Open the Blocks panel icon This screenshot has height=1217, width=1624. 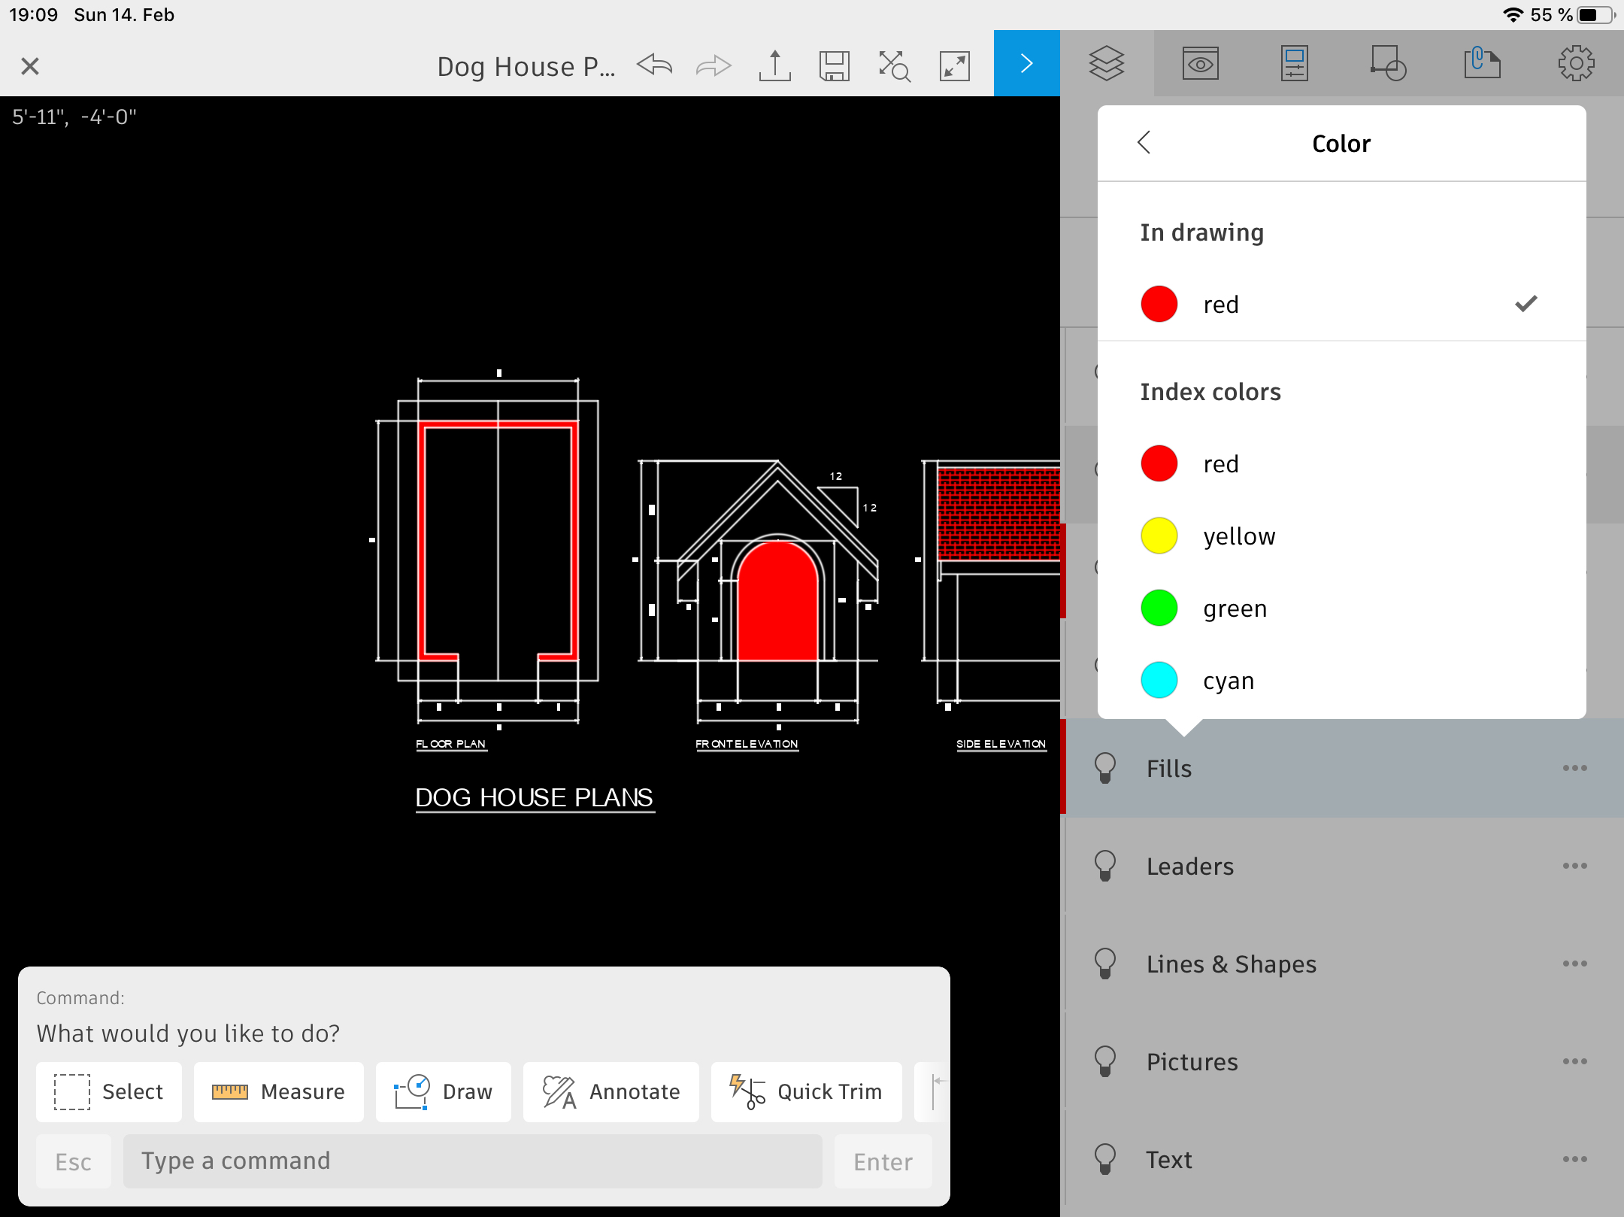click(x=1388, y=63)
